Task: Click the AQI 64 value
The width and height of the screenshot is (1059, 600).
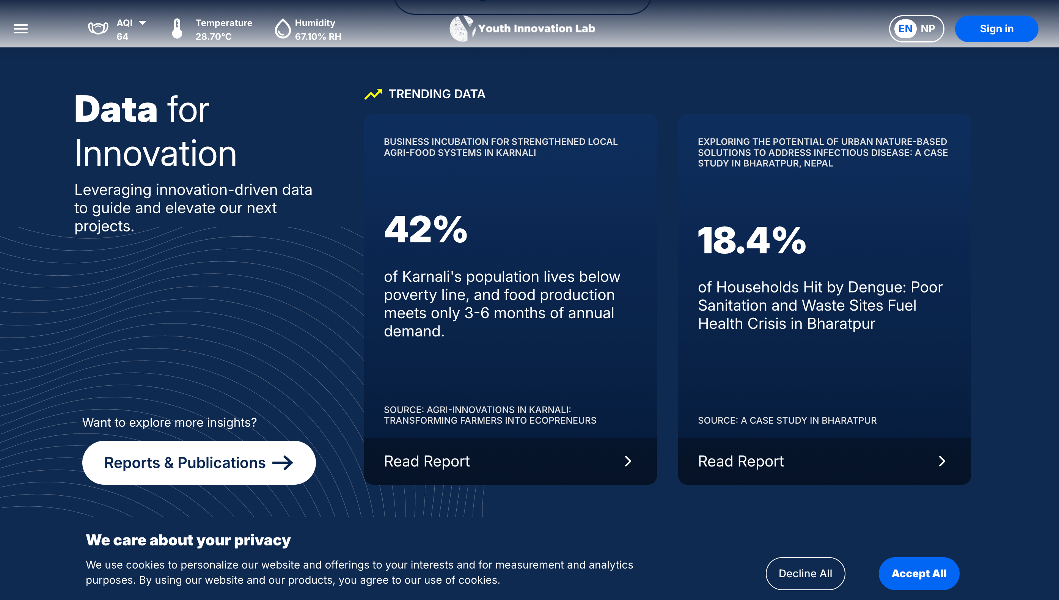Action: point(123,37)
